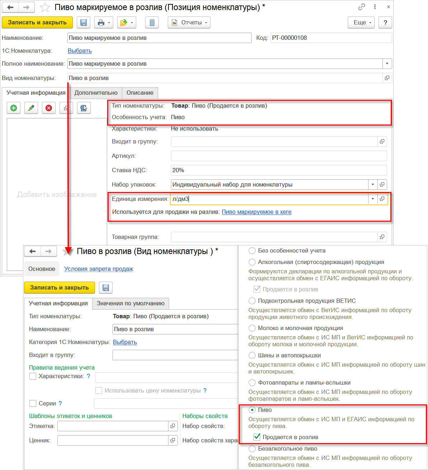Click Записать и закрыть in the item window
428x470 pixels.
coord(37,22)
